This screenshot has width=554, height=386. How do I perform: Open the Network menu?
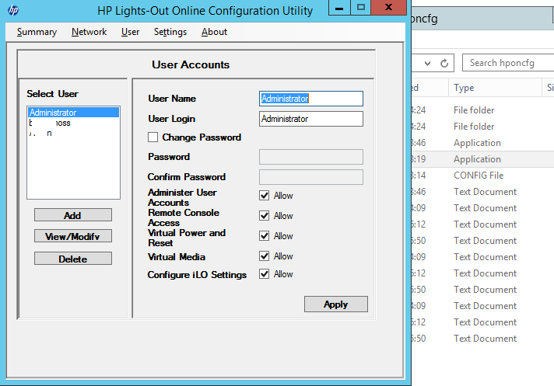89,32
